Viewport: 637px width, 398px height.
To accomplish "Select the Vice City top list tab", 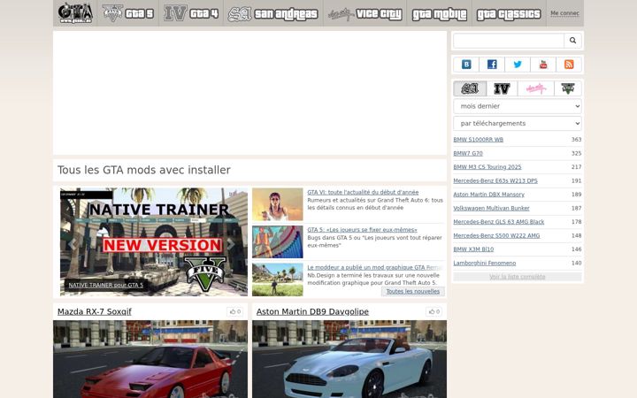I will (x=536, y=88).
